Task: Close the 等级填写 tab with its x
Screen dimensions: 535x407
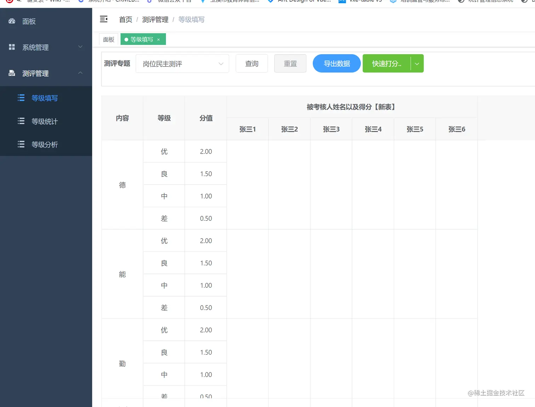Action: 159,39
